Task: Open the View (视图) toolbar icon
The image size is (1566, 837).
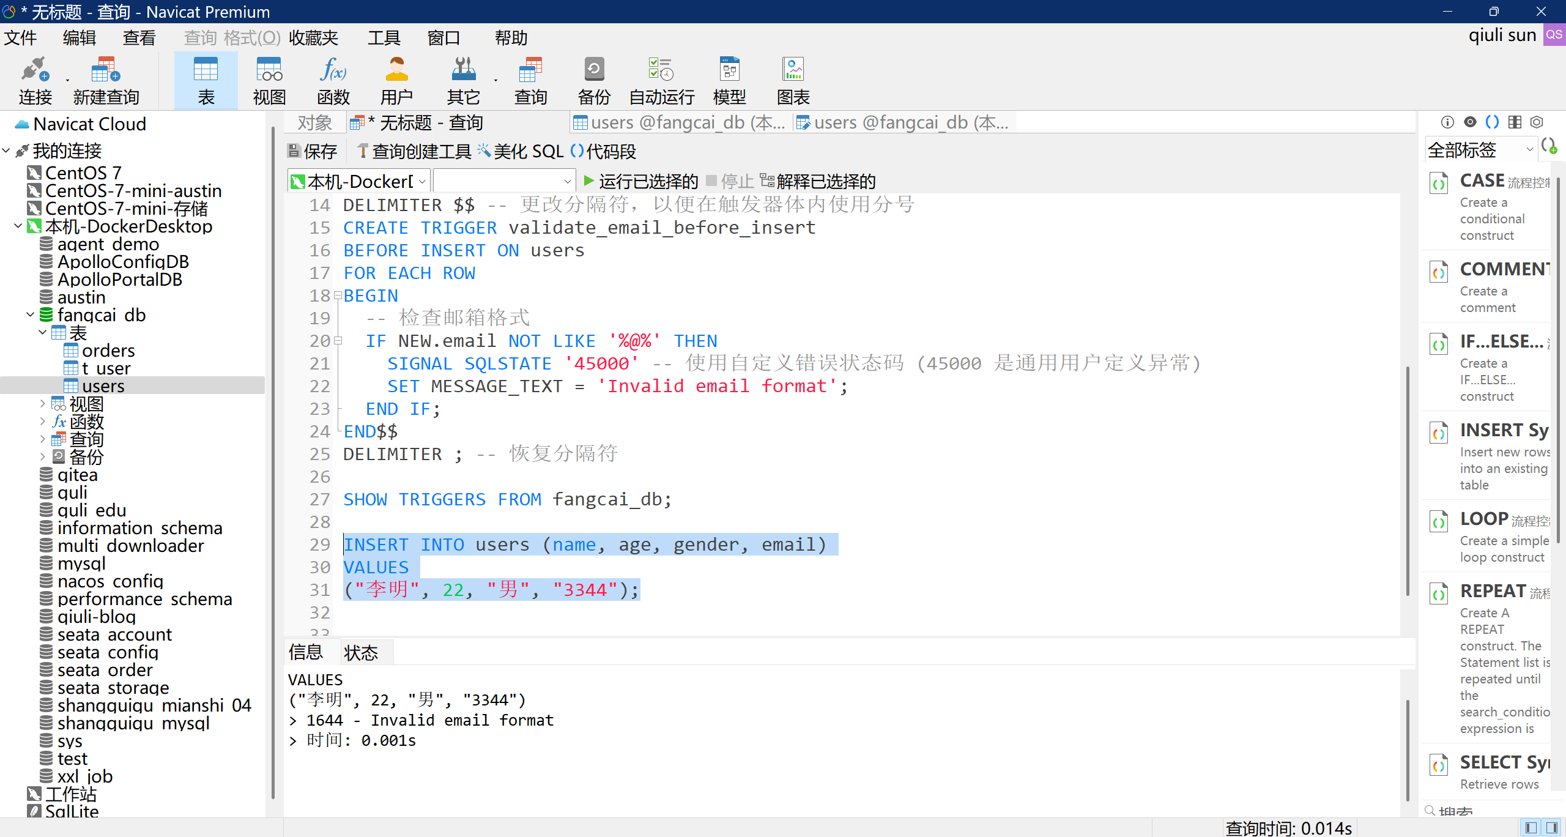Action: click(269, 81)
